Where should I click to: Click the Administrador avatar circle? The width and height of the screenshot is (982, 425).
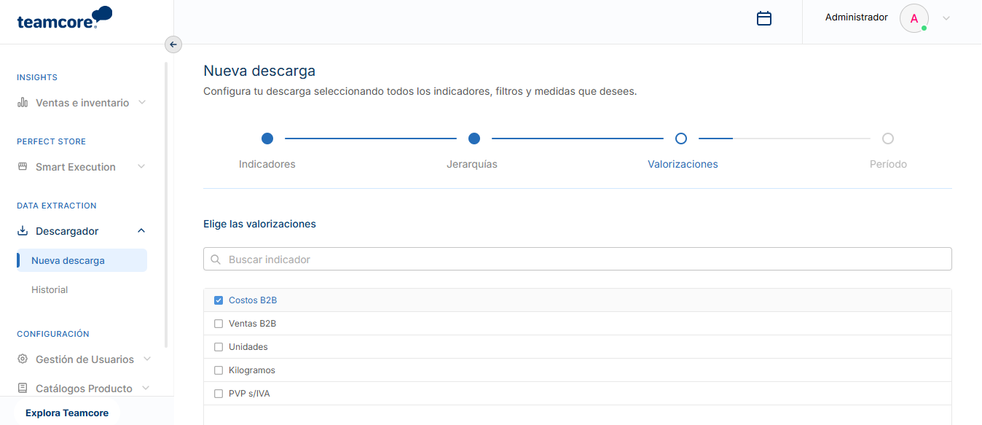(914, 18)
